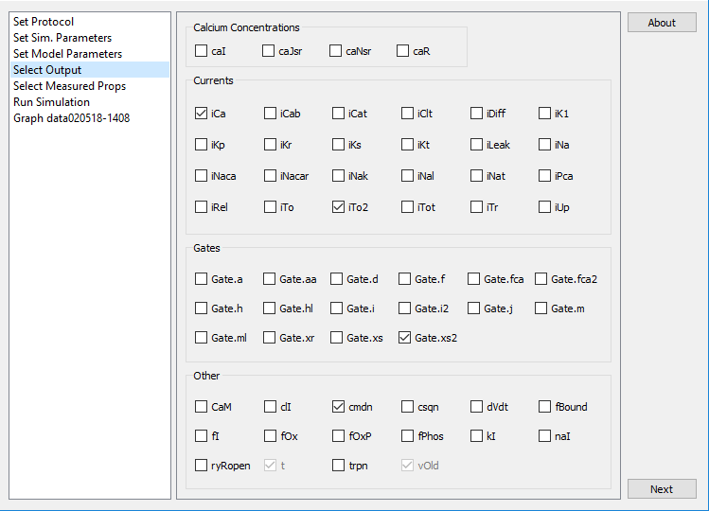Select iNal current checkbox

407,175
